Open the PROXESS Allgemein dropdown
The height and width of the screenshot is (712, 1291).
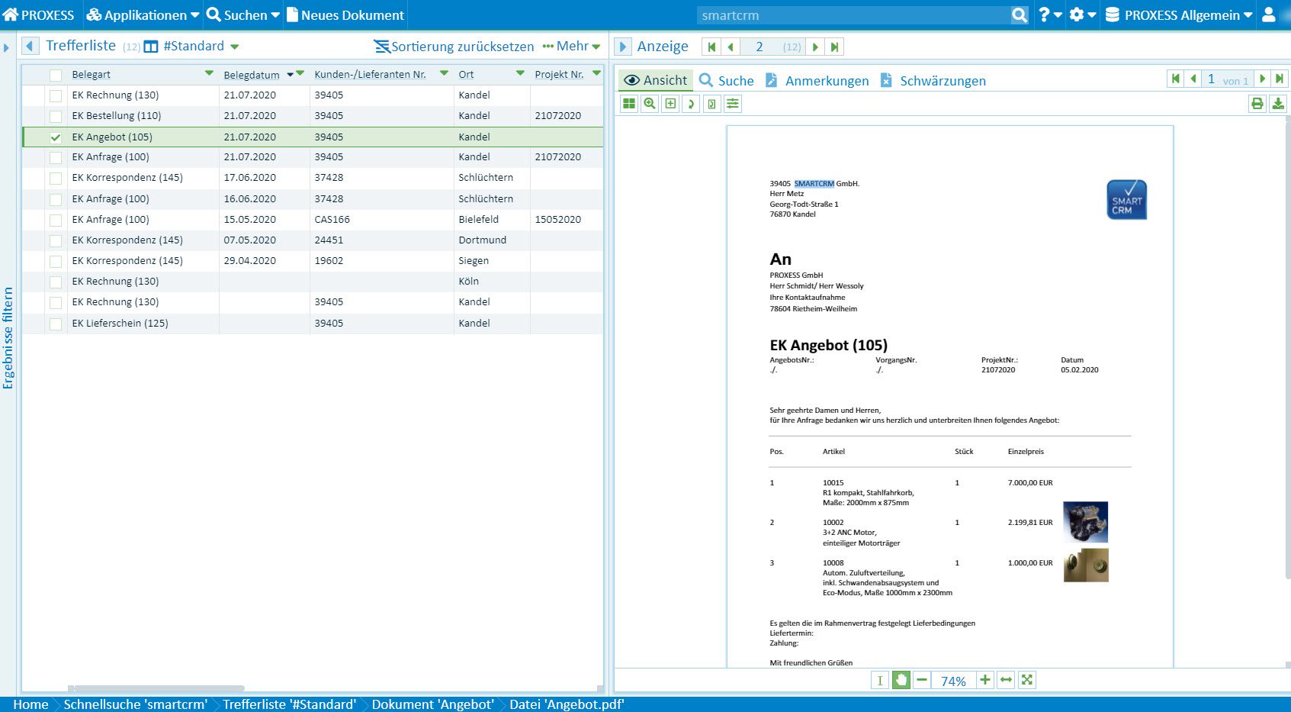[1178, 14]
